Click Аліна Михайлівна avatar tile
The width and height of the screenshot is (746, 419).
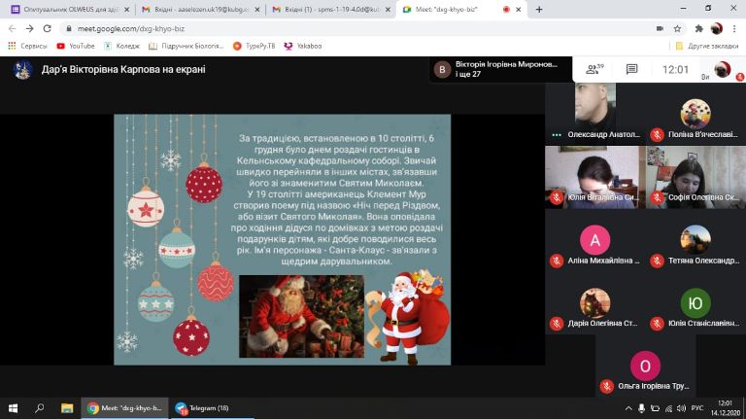pyautogui.click(x=595, y=240)
